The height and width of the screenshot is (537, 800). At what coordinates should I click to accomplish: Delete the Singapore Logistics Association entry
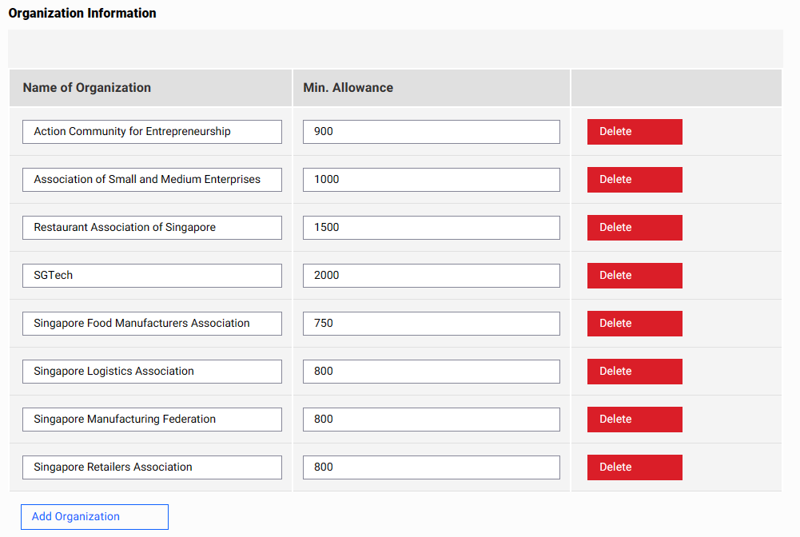click(635, 372)
